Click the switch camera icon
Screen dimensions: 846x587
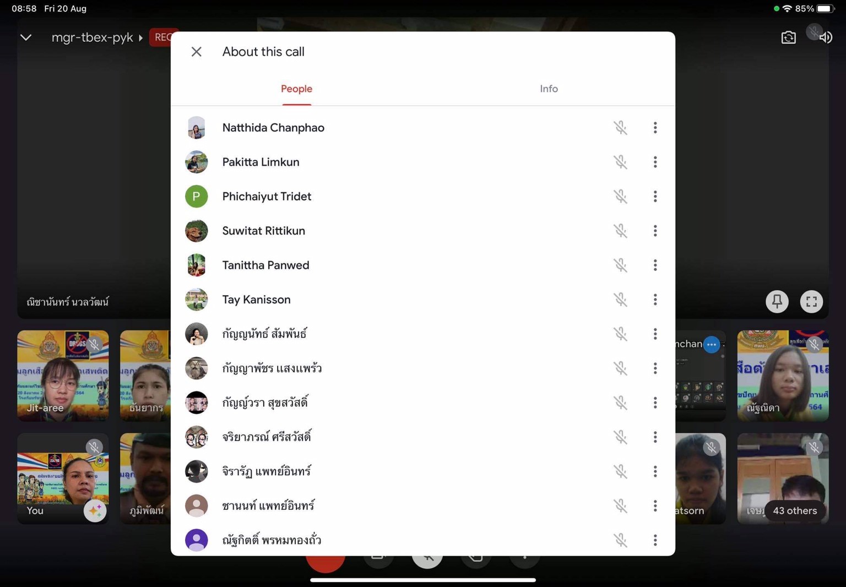[x=788, y=37]
